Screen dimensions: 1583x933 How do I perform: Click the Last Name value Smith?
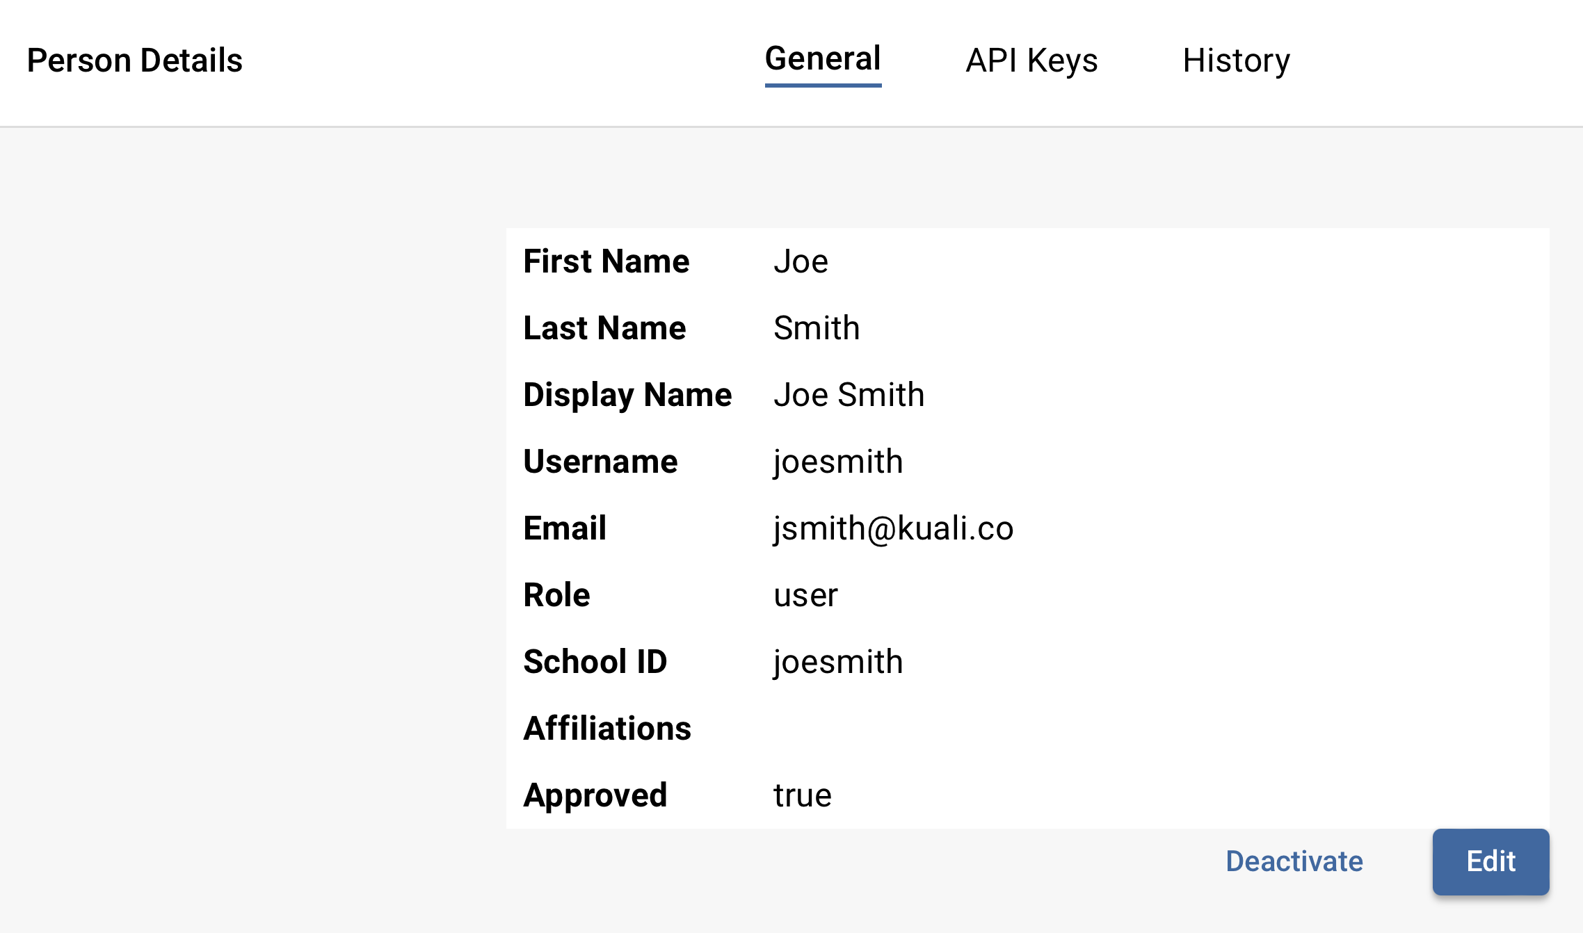click(817, 328)
